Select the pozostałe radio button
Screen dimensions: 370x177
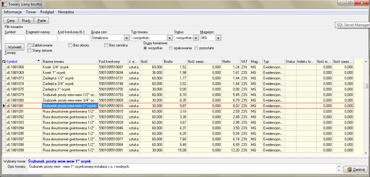[x=196, y=48]
